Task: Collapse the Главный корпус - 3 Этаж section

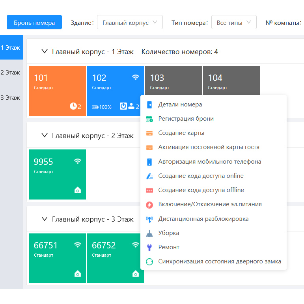Action: (45, 219)
